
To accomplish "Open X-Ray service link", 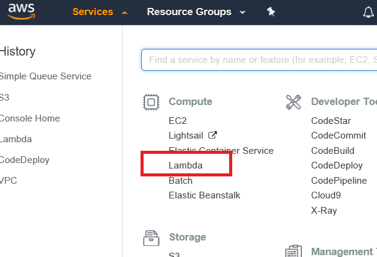I will click(x=323, y=211).
